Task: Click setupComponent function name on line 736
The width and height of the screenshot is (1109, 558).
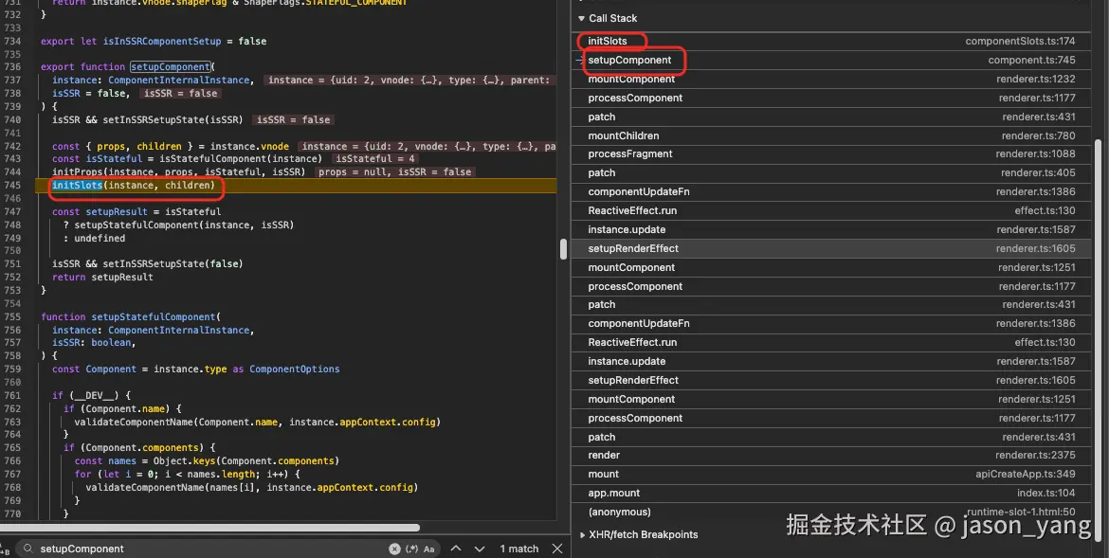Action: [x=171, y=67]
